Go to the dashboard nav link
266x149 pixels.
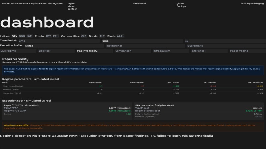tap(139, 3)
